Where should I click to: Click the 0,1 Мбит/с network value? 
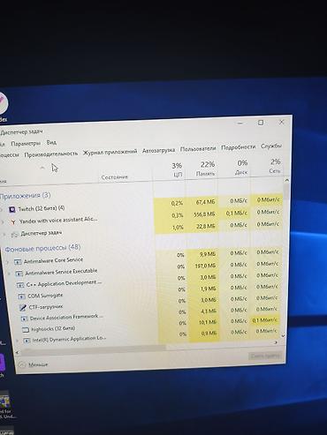[x=264, y=320]
